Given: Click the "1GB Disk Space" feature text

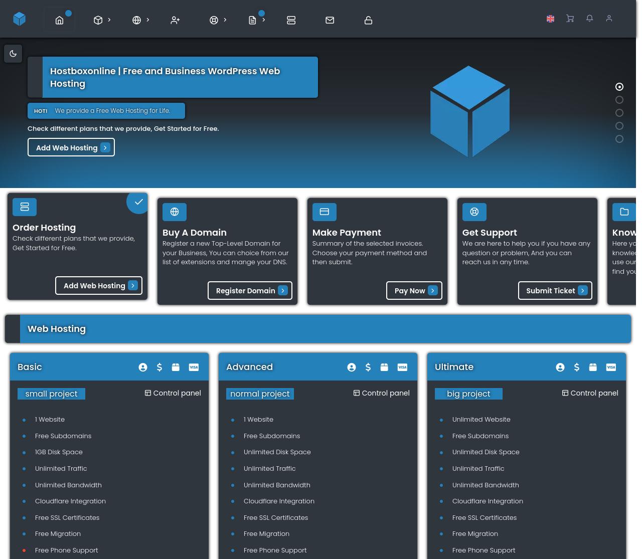Looking at the screenshot, I should click(59, 452).
